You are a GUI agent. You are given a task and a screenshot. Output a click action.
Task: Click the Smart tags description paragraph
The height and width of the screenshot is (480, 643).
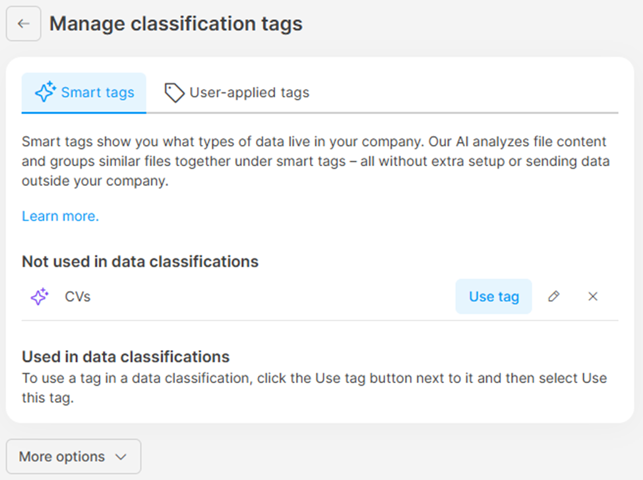point(317,162)
